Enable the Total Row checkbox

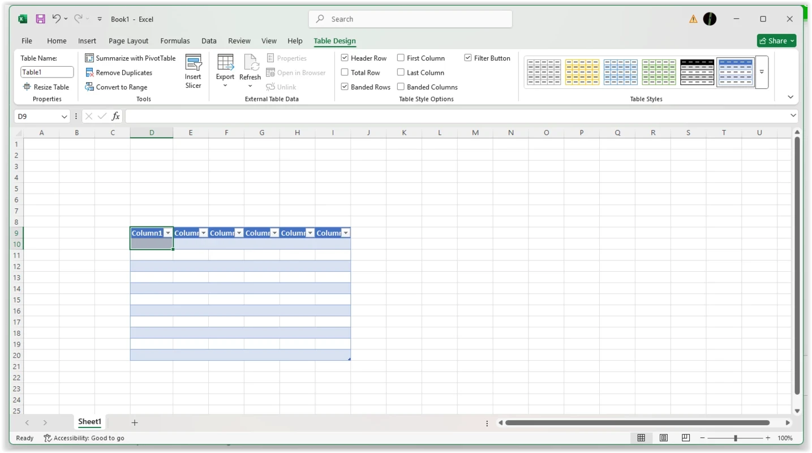(x=345, y=72)
